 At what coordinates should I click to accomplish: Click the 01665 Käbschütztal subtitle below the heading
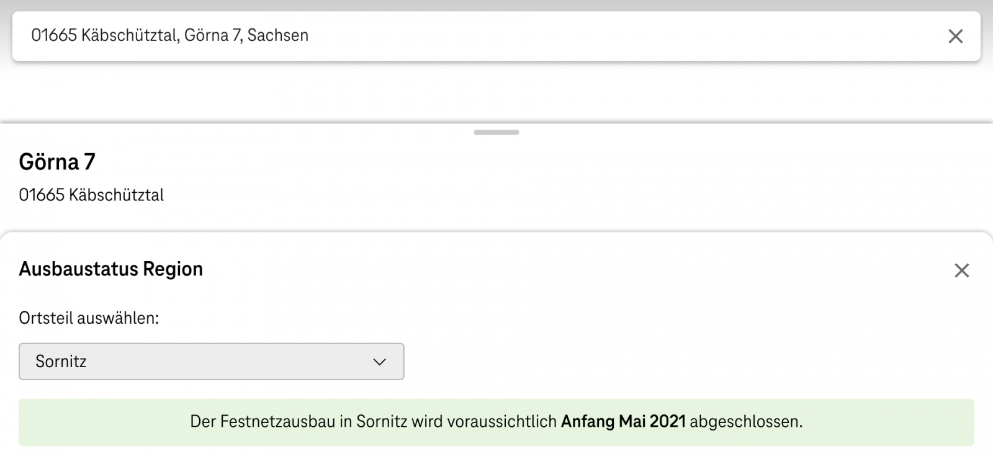pyautogui.click(x=91, y=195)
